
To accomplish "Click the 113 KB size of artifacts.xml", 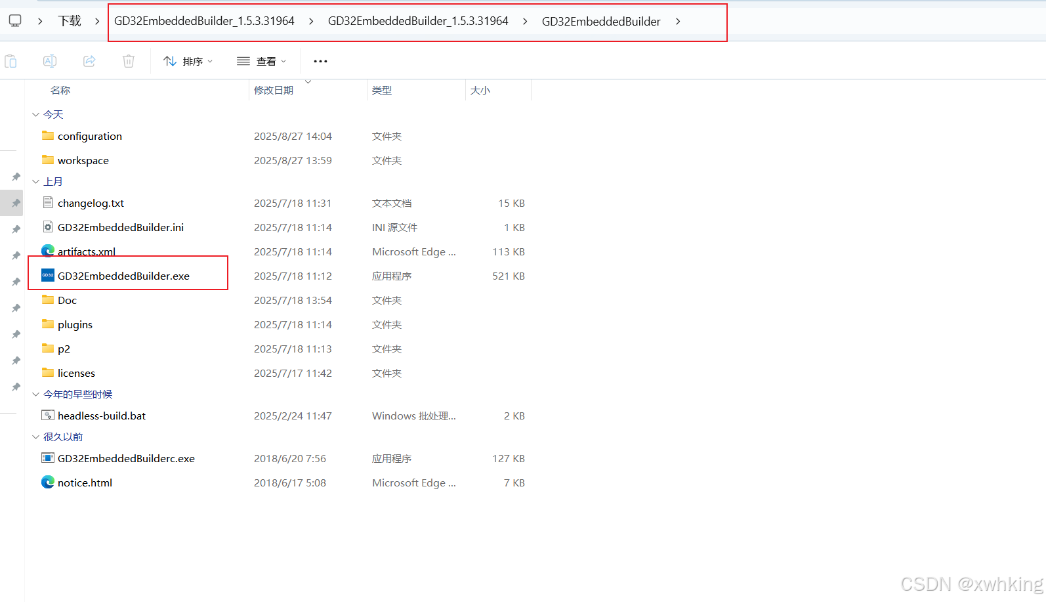I will point(509,252).
